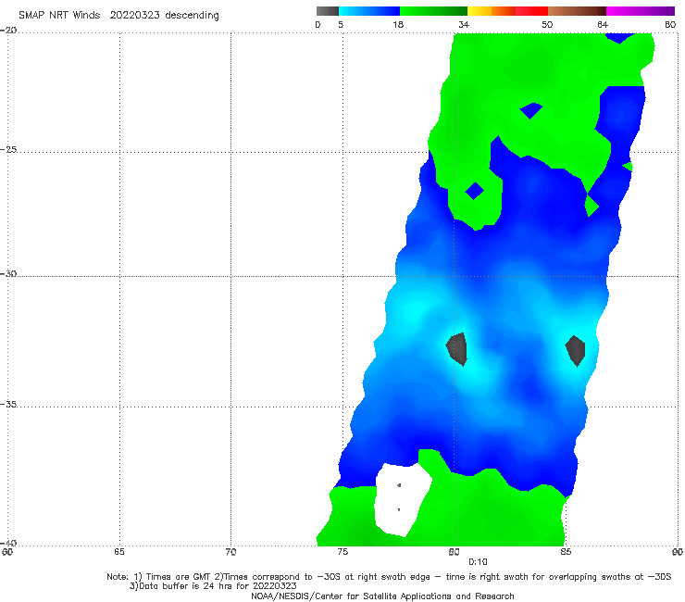
Task: Click the NOAA/NESDIS credit line
Action: pyautogui.click(x=382, y=596)
